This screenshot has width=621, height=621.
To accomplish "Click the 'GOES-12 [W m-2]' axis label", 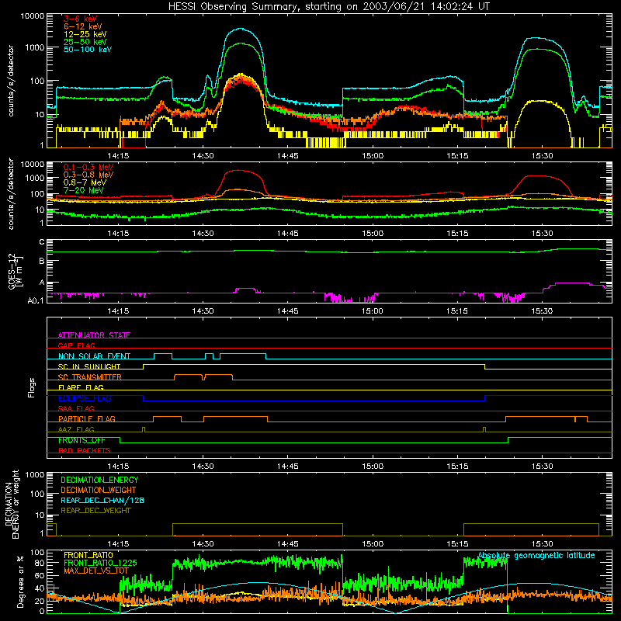I will 16,271.
